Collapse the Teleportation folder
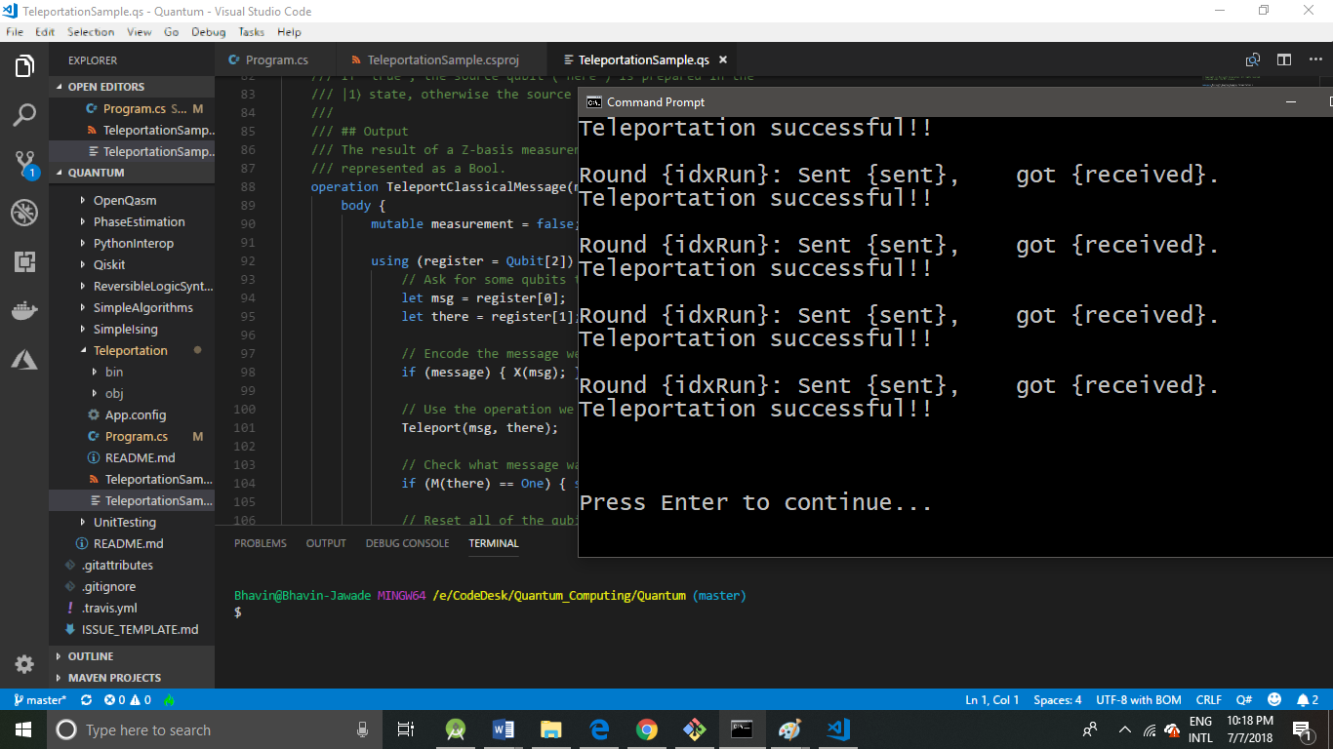Viewport: 1333px width, 749px height. [x=130, y=351]
